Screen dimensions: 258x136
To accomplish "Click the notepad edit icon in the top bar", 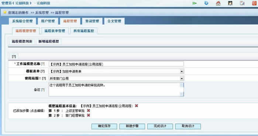I will pos(242,3).
